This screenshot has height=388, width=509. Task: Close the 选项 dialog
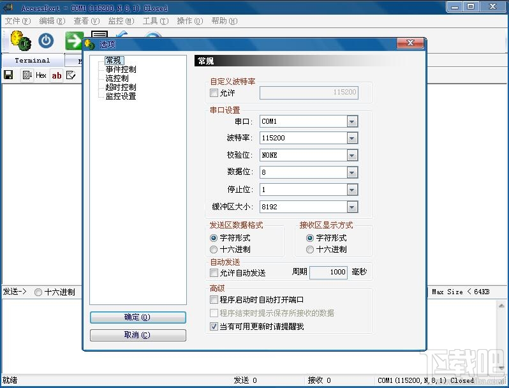[410, 43]
